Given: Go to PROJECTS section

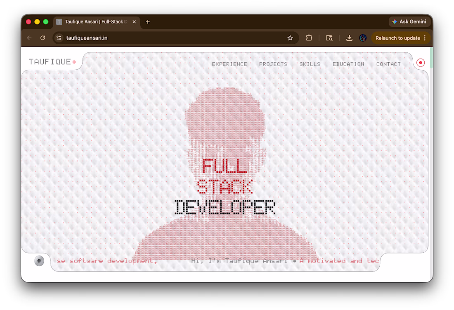Looking at the screenshot, I should pyautogui.click(x=273, y=64).
